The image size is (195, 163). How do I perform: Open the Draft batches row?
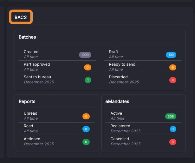(143, 54)
